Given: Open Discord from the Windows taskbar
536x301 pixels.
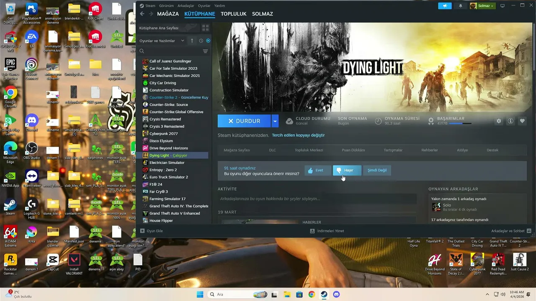Looking at the screenshot, I should (336, 294).
